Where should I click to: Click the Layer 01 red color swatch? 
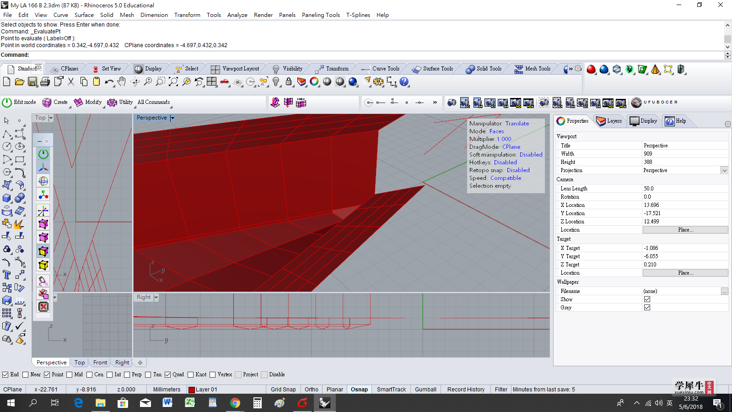tap(192, 390)
